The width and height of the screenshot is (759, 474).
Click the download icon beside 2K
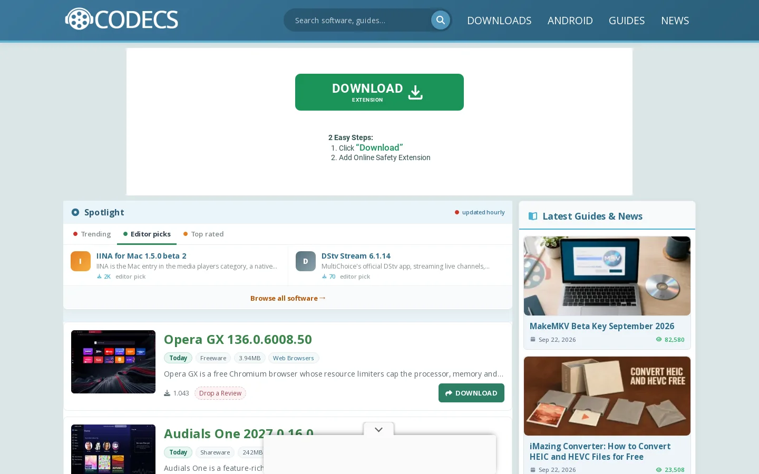click(99, 276)
